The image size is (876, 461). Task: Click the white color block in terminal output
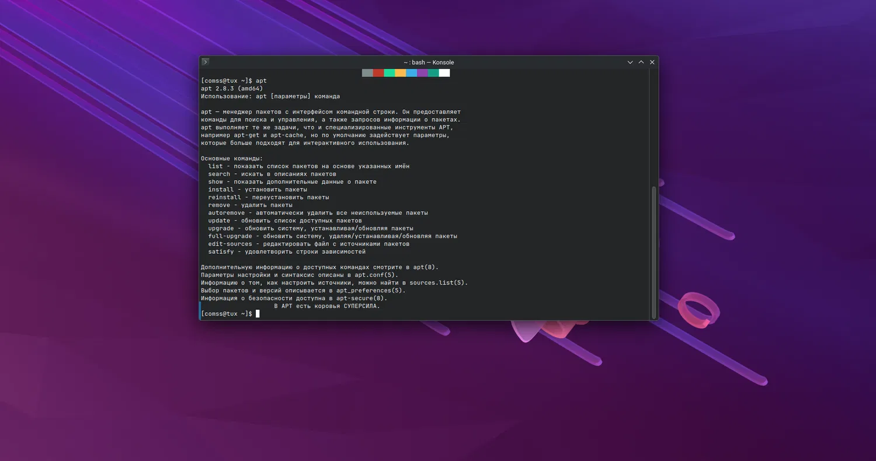pyautogui.click(x=444, y=73)
